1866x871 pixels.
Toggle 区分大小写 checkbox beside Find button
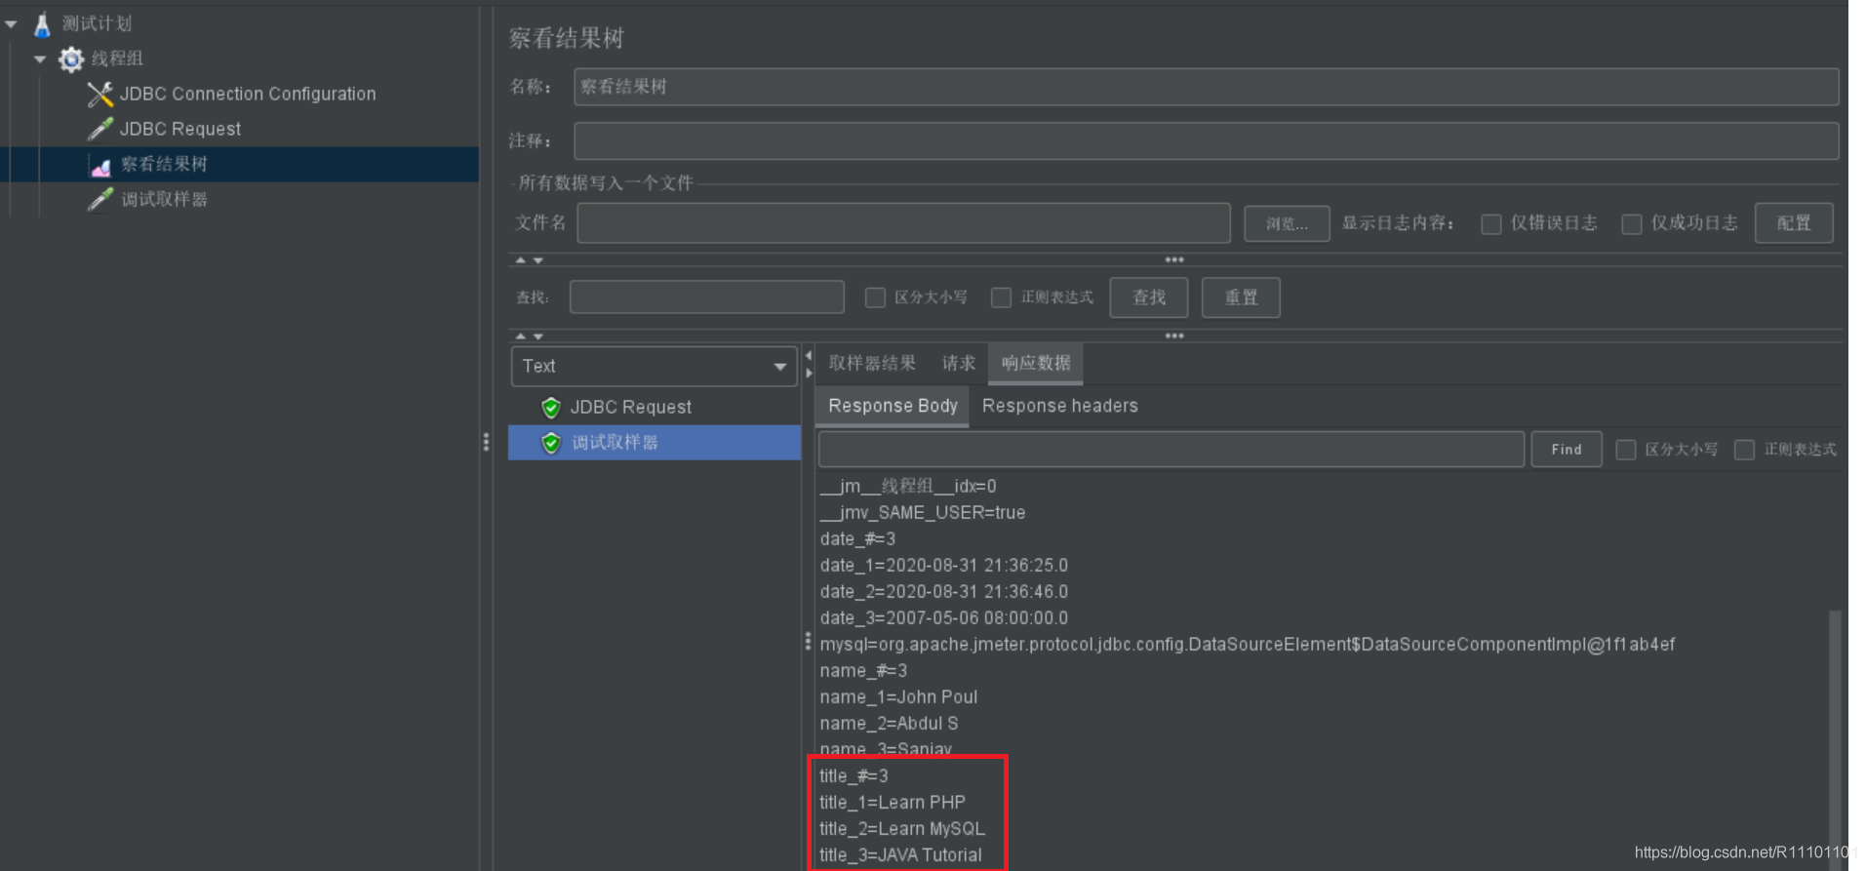point(1626,450)
